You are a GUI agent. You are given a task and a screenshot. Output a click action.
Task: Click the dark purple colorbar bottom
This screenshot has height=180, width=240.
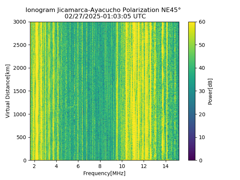click(x=192, y=158)
